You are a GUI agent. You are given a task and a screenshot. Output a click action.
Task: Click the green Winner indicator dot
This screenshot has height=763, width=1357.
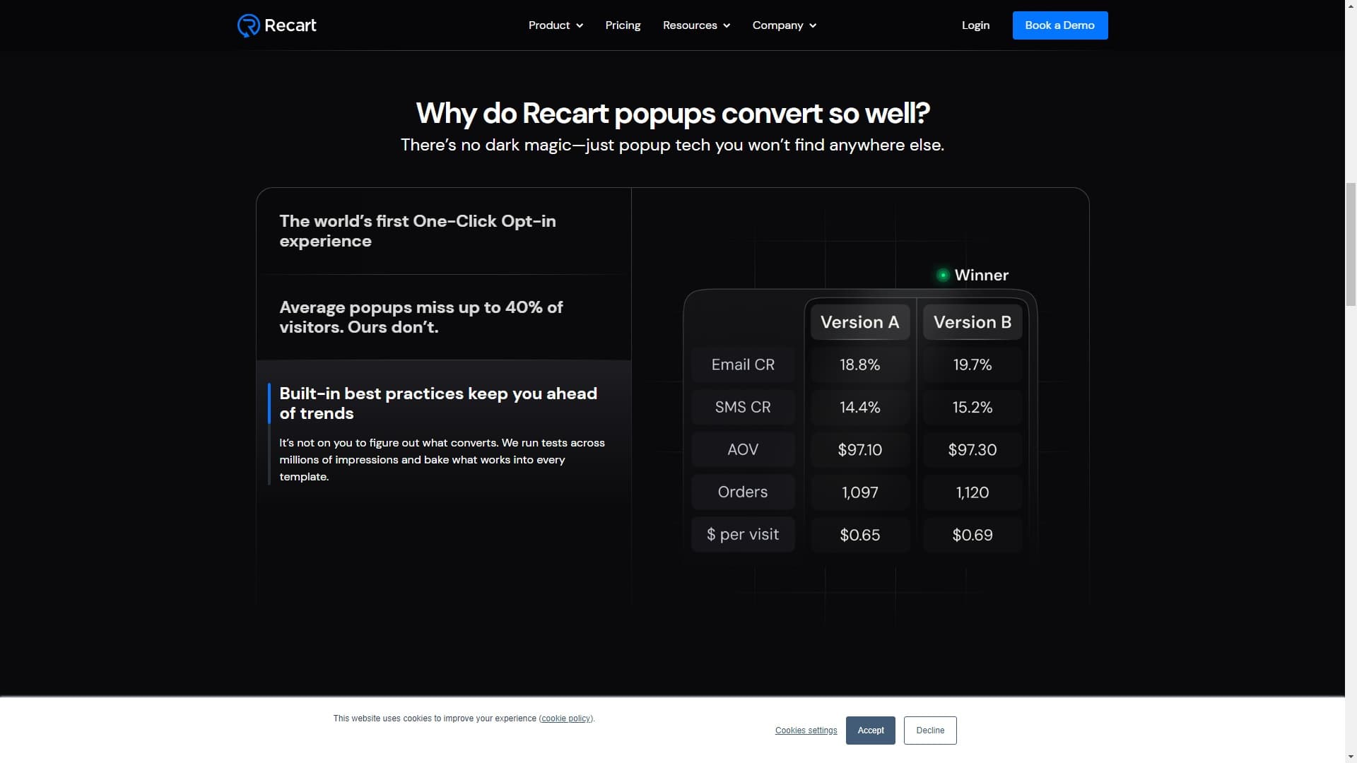(942, 275)
